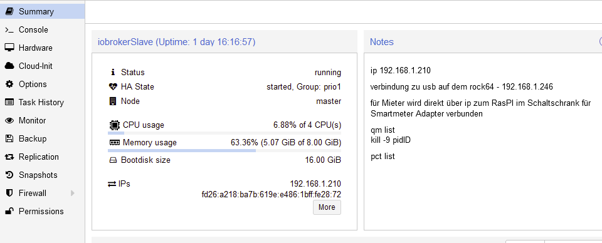
Task: Click the IPv6 address text
Action: click(x=271, y=195)
